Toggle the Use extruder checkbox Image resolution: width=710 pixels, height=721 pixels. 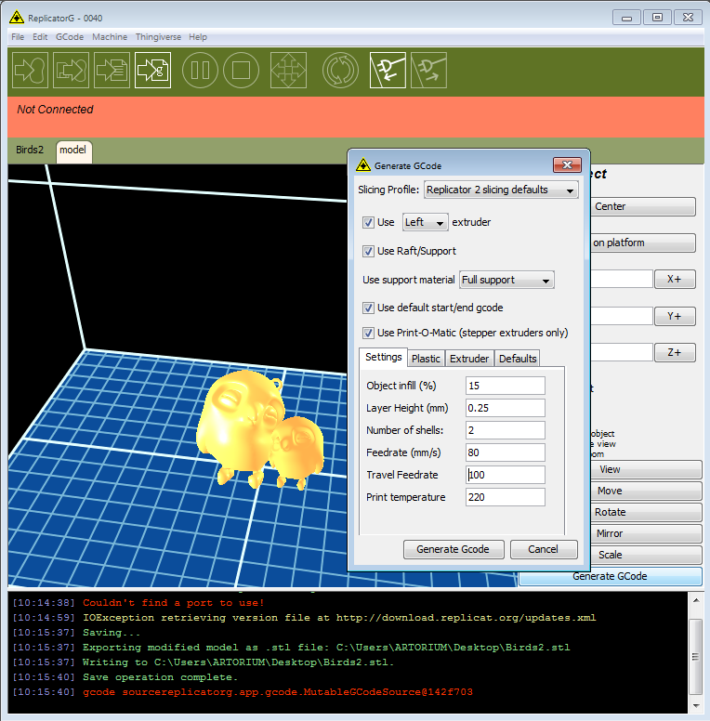tap(368, 223)
